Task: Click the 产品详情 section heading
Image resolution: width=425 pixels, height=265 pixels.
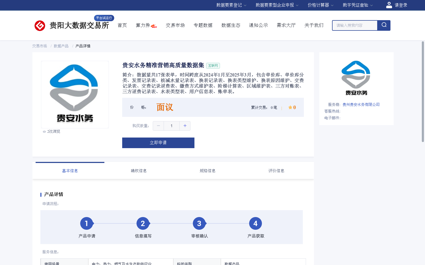Action: pyautogui.click(x=54, y=195)
